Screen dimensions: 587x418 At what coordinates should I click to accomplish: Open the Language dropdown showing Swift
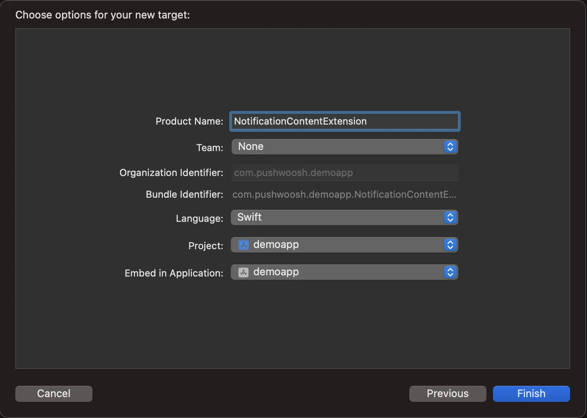click(338, 217)
